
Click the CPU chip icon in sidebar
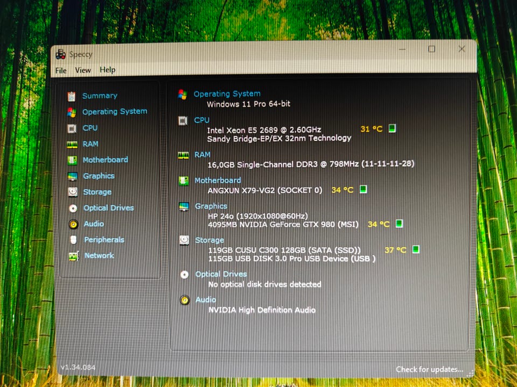[x=72, y=128]
